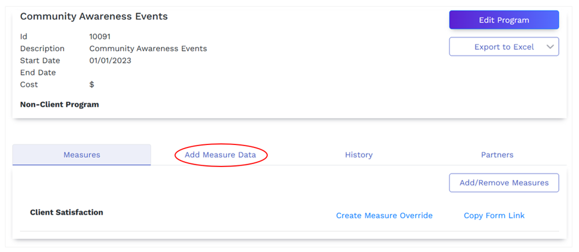
Task: Click the Id field label
Action: (x=24, y=37)
